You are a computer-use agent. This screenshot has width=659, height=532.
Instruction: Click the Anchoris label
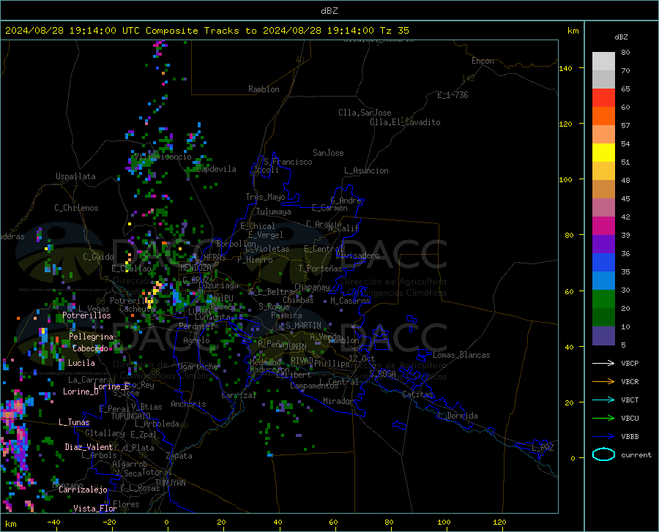[x=188, y=404]
